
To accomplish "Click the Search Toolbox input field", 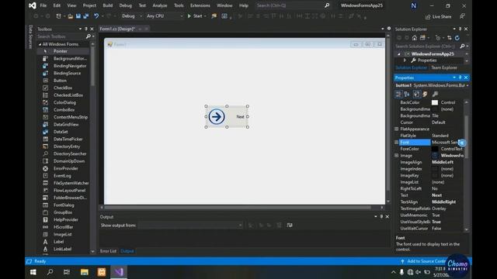I will (61, 36).
